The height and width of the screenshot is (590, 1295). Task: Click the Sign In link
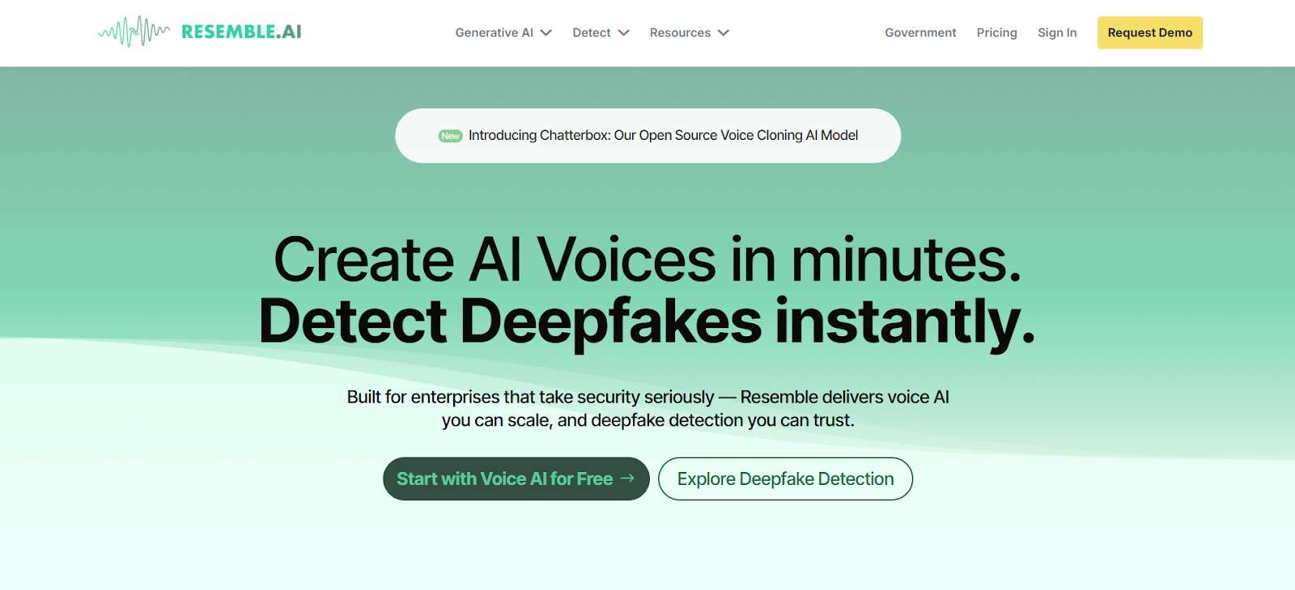point(1057,32)
